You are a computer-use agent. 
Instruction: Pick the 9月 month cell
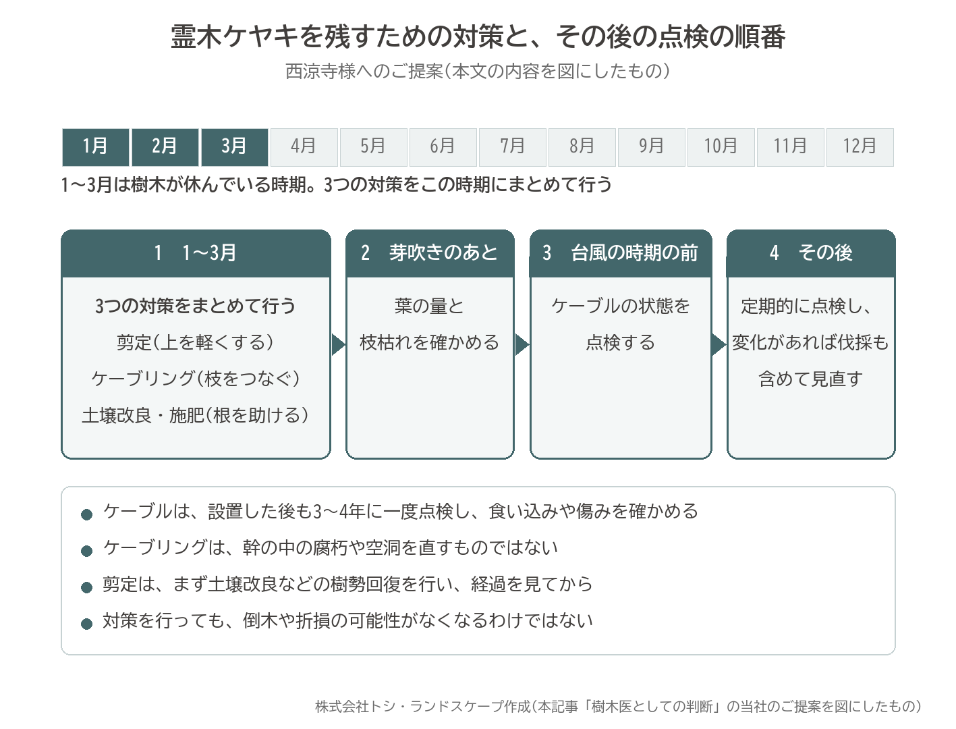pos(652,146)
